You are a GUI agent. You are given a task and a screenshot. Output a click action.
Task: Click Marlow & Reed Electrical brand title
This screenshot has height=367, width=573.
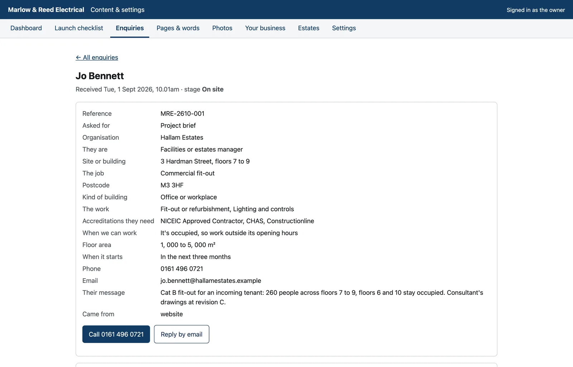[x=46, y=10]
